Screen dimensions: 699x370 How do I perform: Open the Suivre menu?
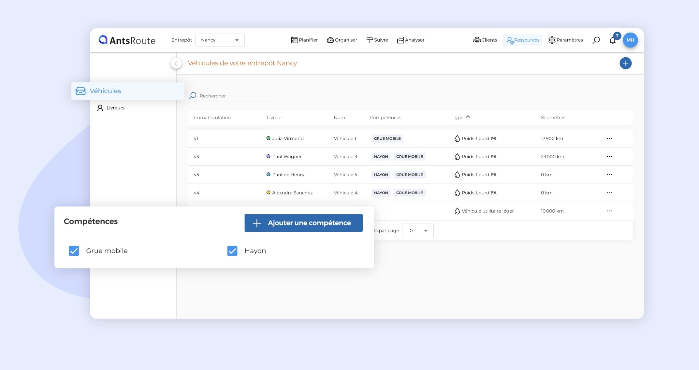(x=377, y=40)
